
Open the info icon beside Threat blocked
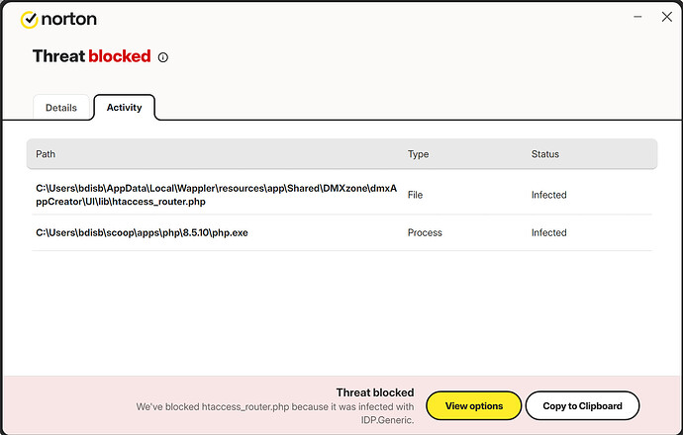click(163, 57)
